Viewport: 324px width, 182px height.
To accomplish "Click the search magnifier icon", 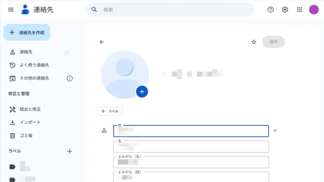I will tap(94, 10).
